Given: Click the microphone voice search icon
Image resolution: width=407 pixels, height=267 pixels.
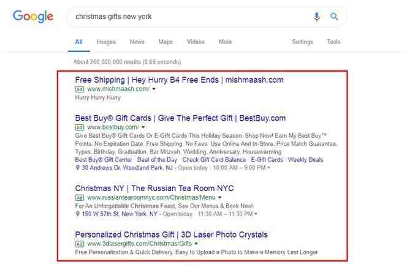Looking at the screenshot, I should pyautogui.click(x=317, y=17).
